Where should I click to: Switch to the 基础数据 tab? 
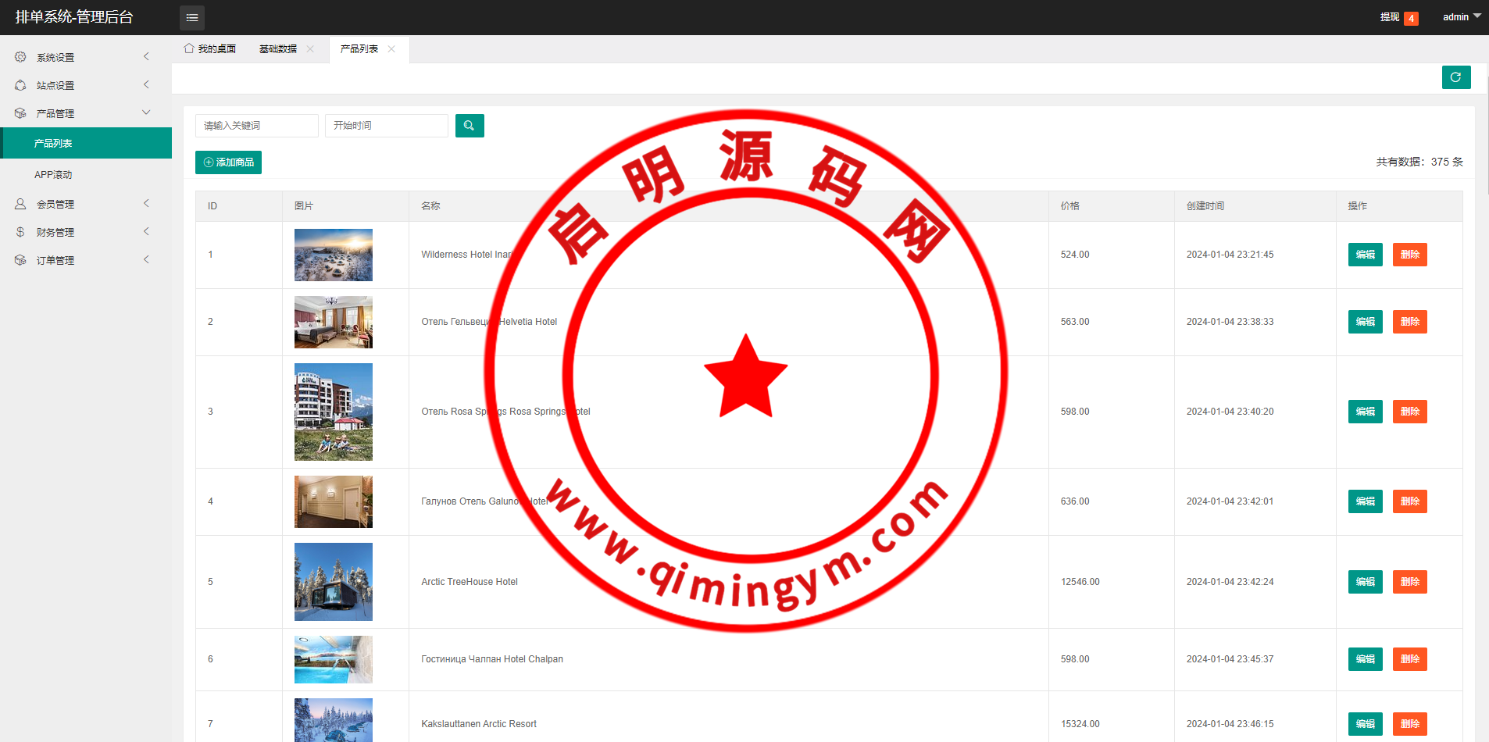[x=278, y=49]
